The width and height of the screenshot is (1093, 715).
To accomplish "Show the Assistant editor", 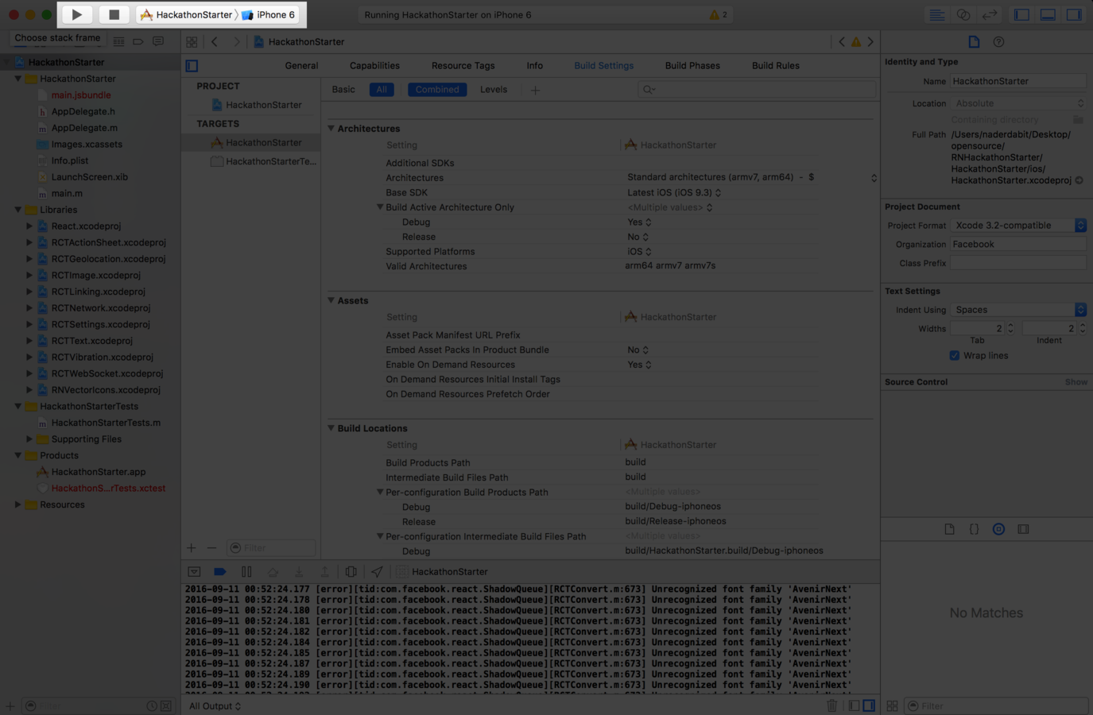I will coord(963,14).
